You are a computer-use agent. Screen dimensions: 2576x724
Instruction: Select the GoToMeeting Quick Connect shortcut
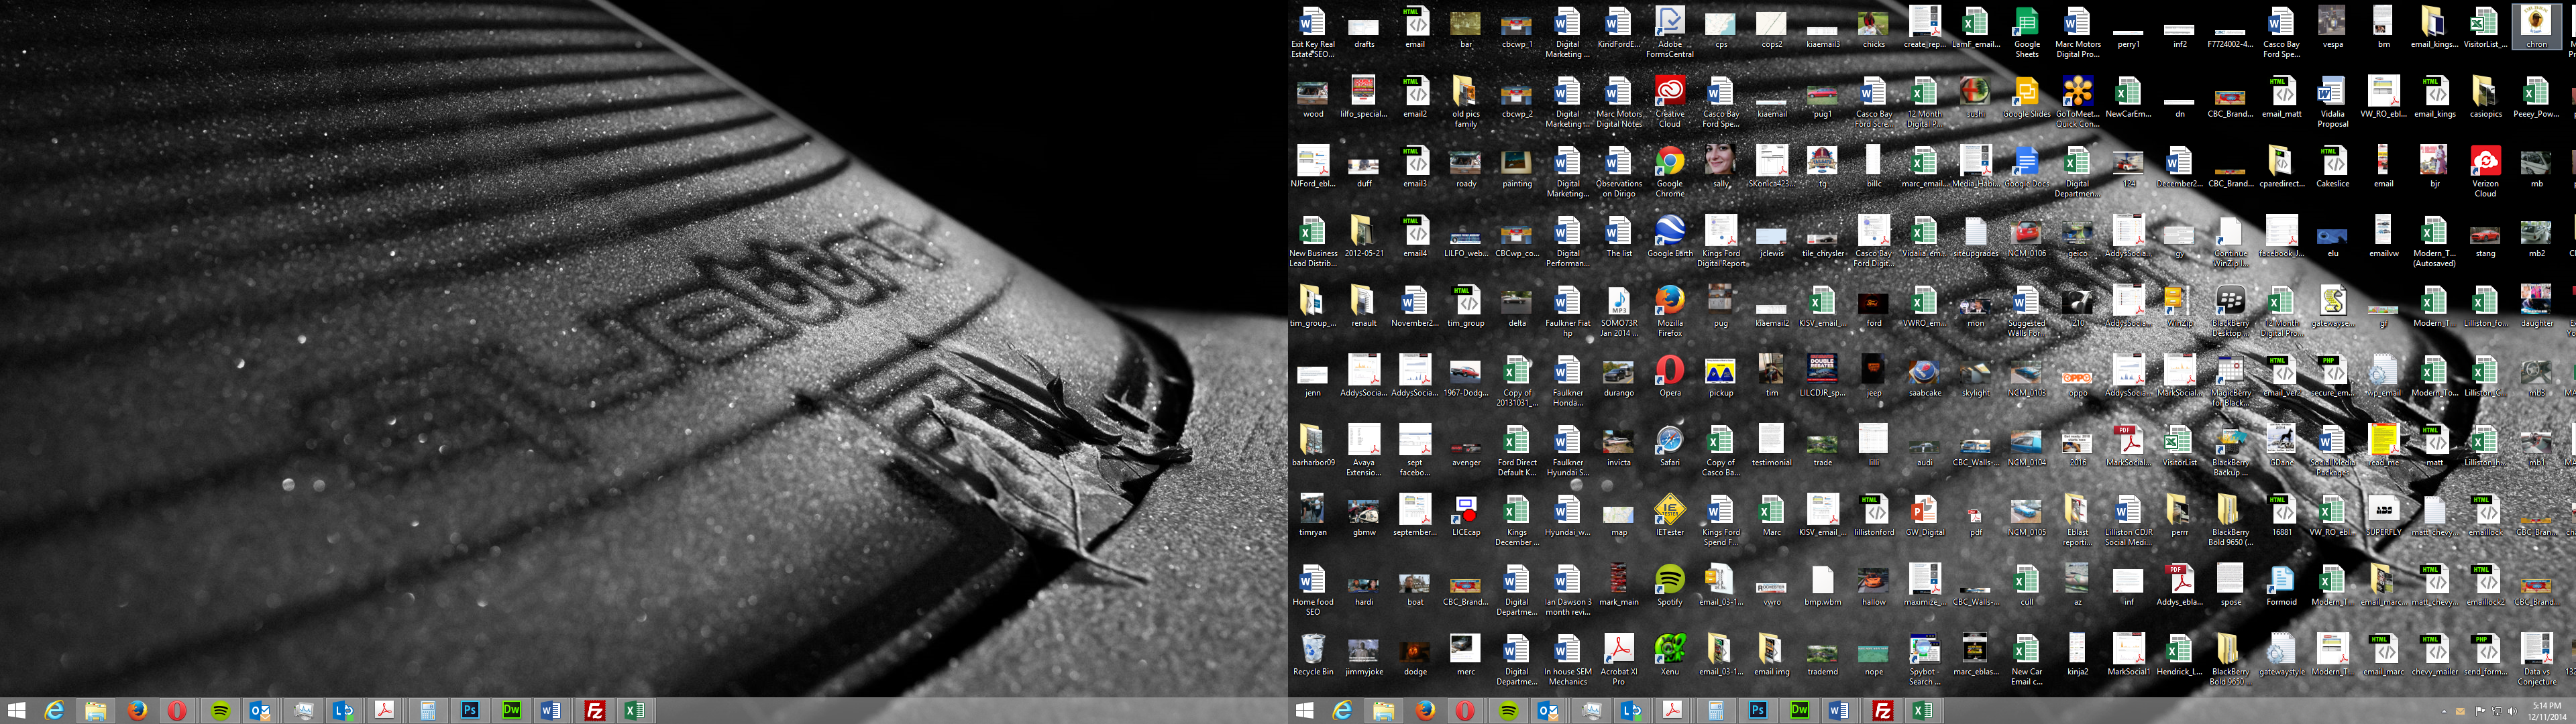tap(2077, 102)
